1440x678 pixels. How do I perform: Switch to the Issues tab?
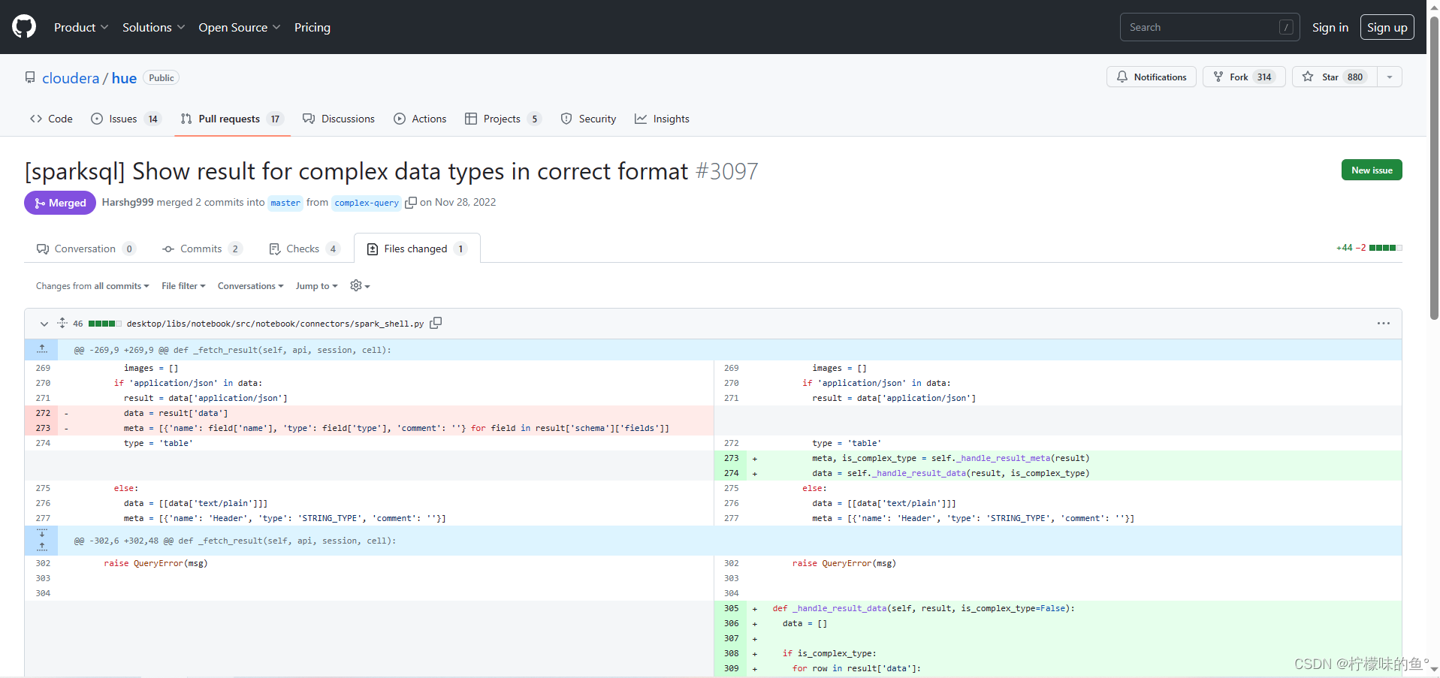[x=125, y=119]
